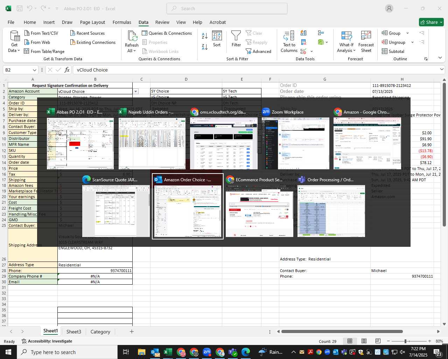Viewport: 448px width, 359px height.
Task: Expand the Get Data dropdown arrow
Action: pyautogui.click(x=19, y=50)
